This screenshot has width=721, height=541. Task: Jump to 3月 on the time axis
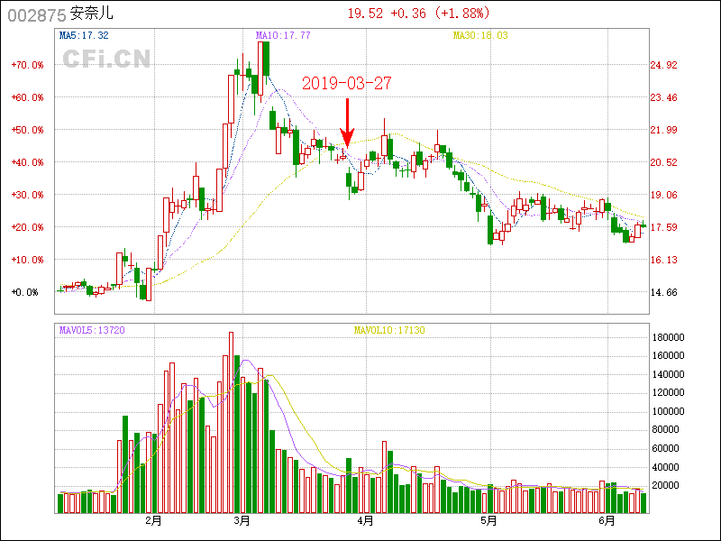click(241, 521)
